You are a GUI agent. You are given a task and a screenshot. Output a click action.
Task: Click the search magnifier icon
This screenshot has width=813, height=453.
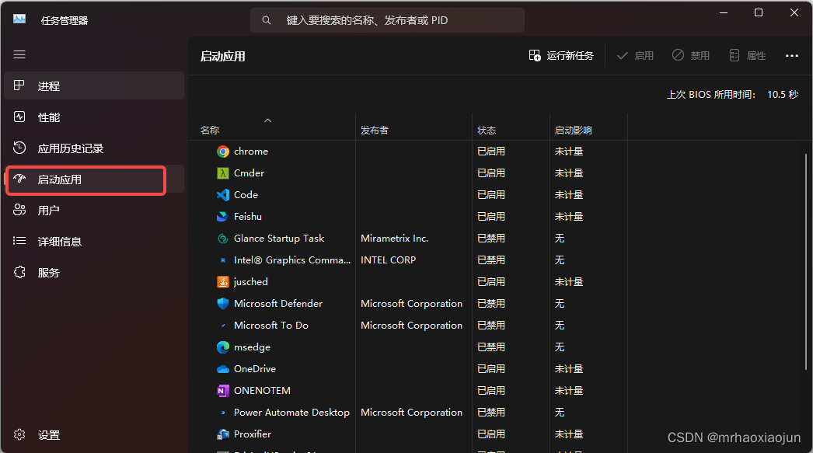(x=267, y=20)
